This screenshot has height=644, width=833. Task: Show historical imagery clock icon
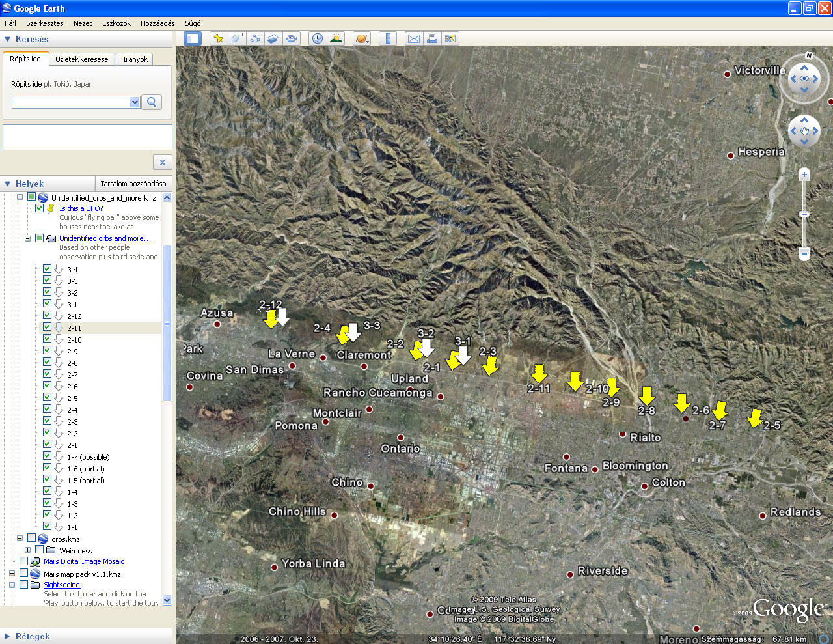(x=317, y=38)
